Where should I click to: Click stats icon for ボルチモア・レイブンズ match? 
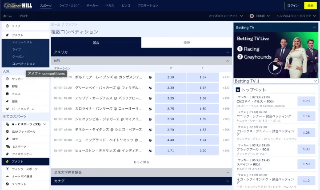click(x=150, y=77)
